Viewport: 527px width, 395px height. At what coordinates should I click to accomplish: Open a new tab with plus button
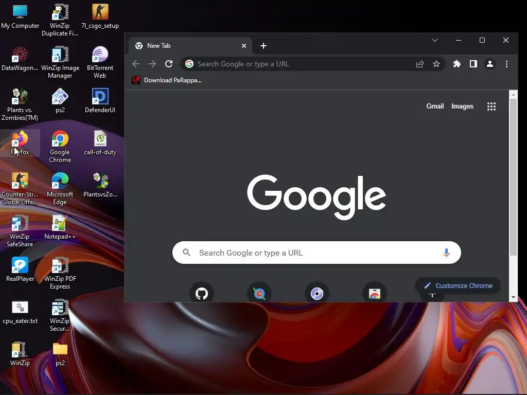coord(263,46)
